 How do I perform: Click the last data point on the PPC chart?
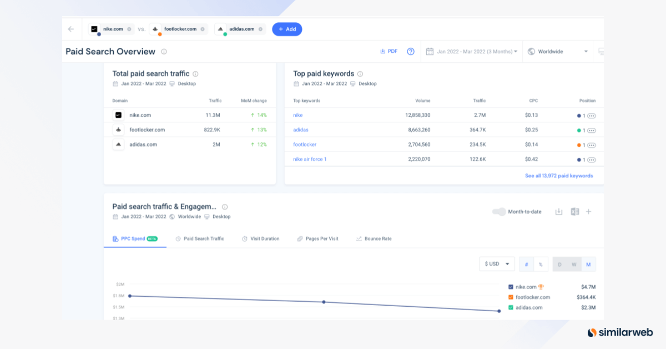click(499, 311)
